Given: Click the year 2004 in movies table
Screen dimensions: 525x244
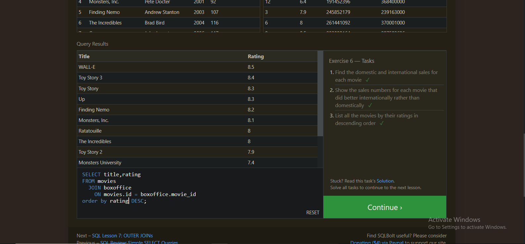Looking at the screenshot, I should click(x=199, y=23).
